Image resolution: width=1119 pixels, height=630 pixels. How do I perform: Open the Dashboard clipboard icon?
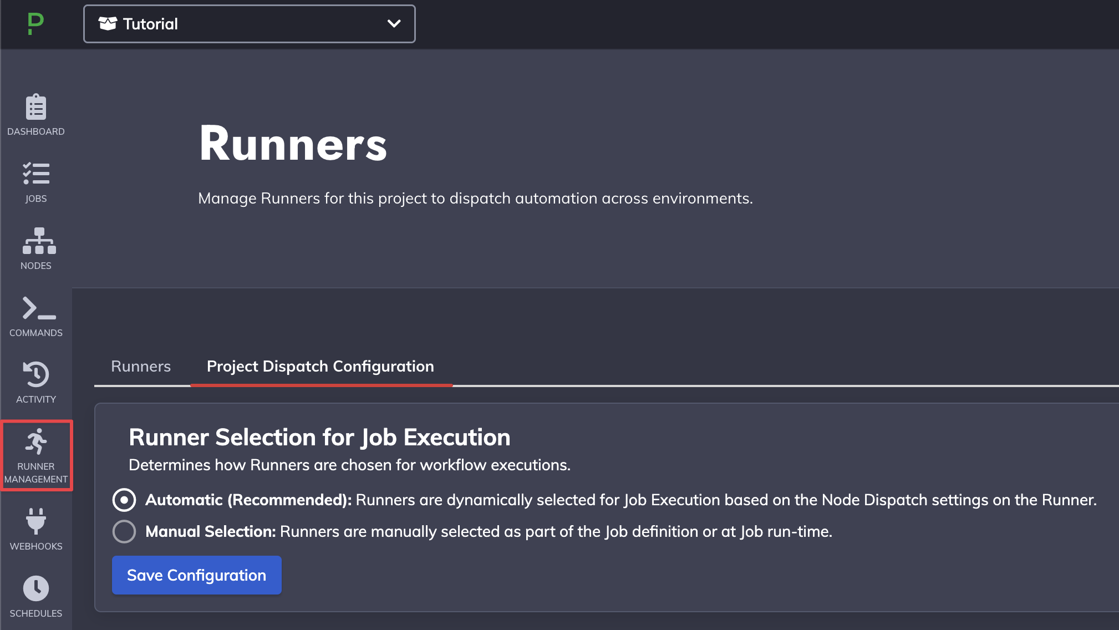pos(36,107)
